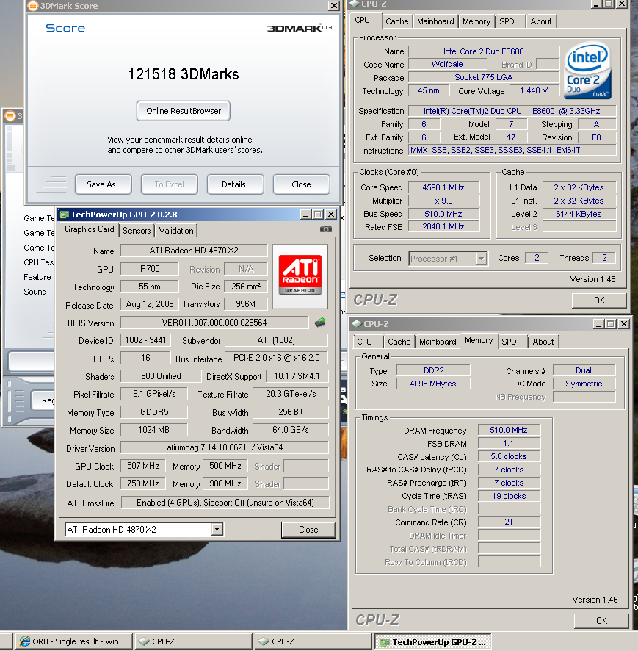This screenshot has height=651, width=638.
Task: Click the Core Voltage 1.440 V value
Action: [534, 90]
